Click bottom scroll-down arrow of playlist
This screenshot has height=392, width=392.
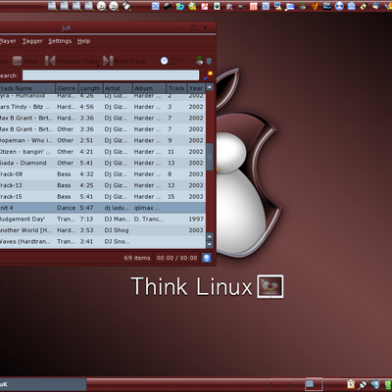click(x=210, y=244)
